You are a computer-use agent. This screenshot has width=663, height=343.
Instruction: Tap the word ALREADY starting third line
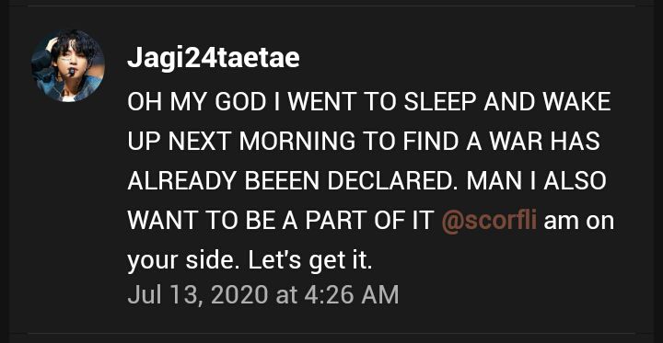[182, 182]
